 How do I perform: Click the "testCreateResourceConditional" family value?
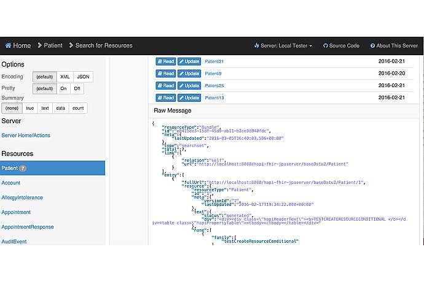point(260,242)
